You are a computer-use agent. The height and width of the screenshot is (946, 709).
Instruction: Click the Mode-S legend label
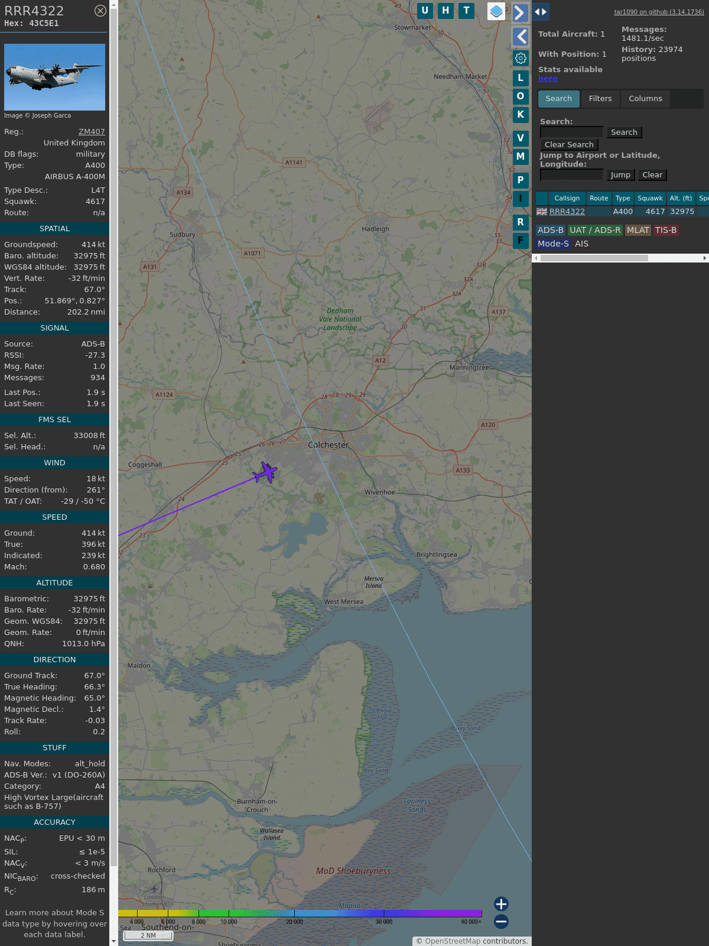(554, 244)
